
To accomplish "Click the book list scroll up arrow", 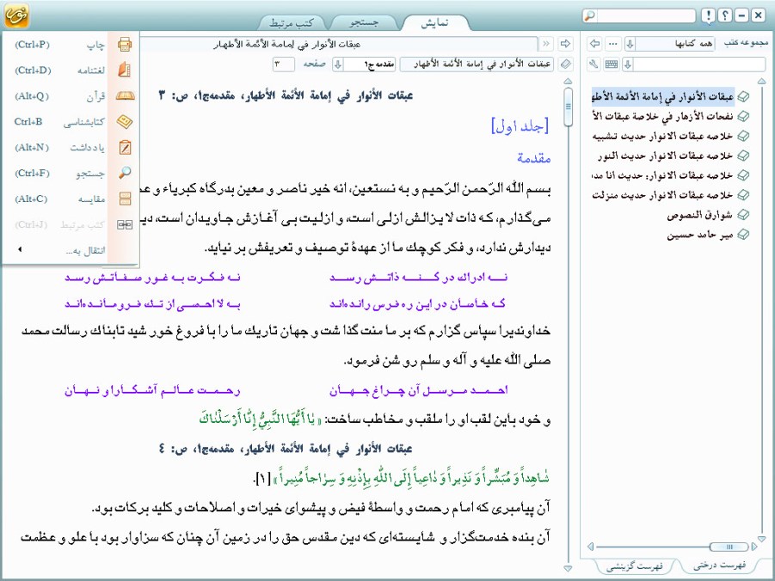I will [x=761, y=81].
